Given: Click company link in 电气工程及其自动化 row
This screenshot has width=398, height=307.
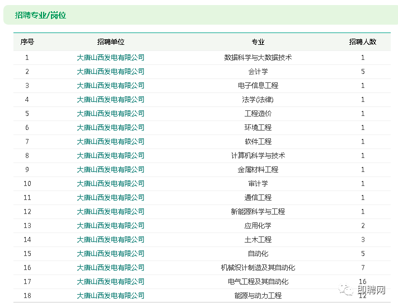Looking at the screenshot, I should click(x=111, y=281).
